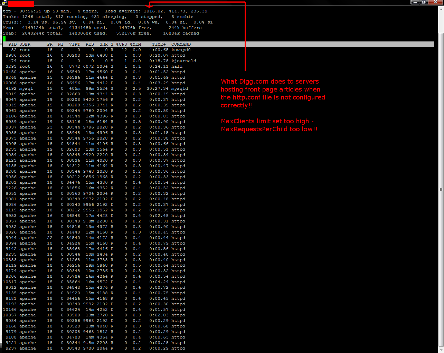
Task: Click the TIME+ column header
Action: [159, 44]
